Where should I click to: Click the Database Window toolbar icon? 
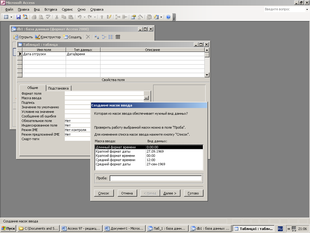coord(149,17)
